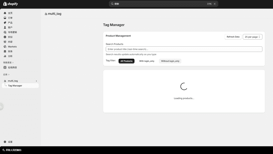Expand the 应用 apps section
The image size is (273, 154).
coord(6,75)
